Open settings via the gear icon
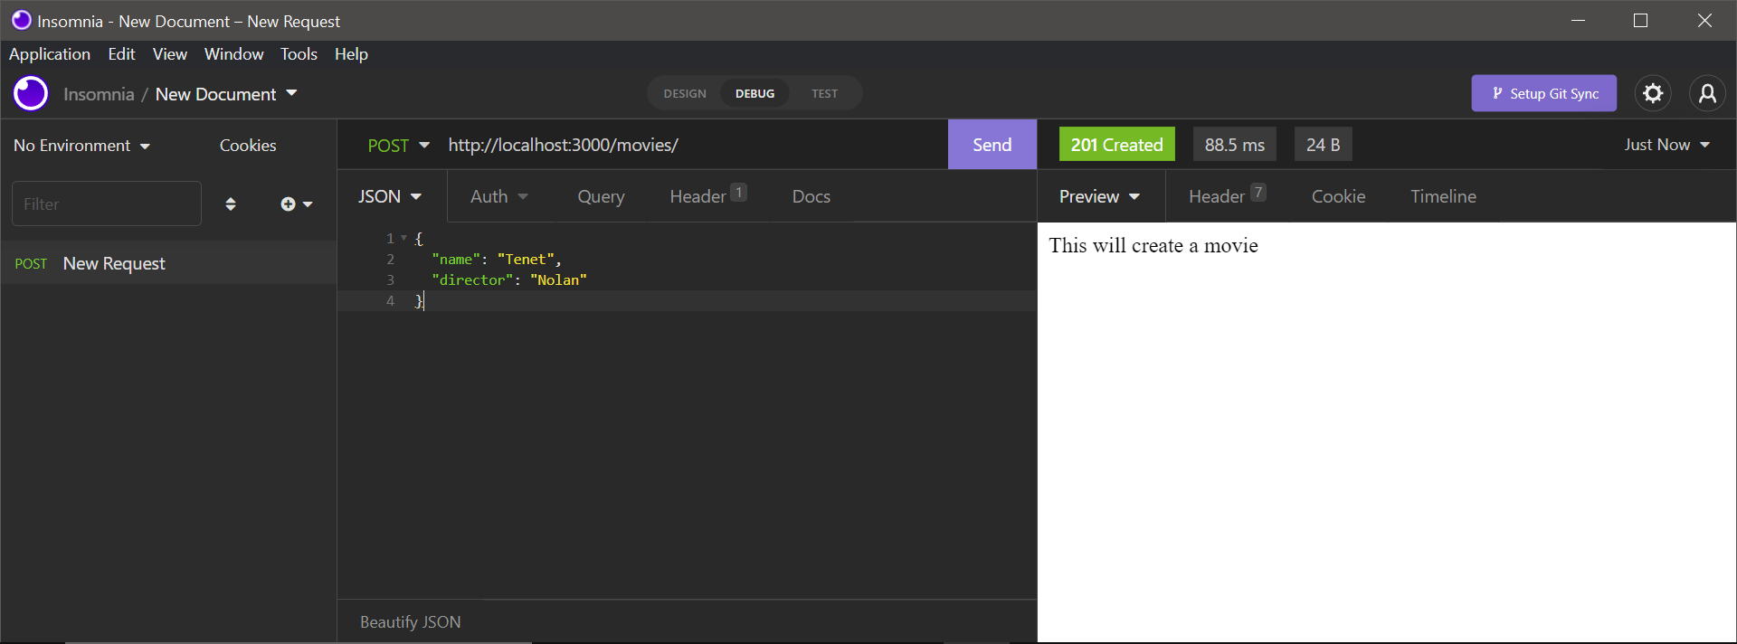This screenshot has height=644, width=1737. click(1653, 93)
